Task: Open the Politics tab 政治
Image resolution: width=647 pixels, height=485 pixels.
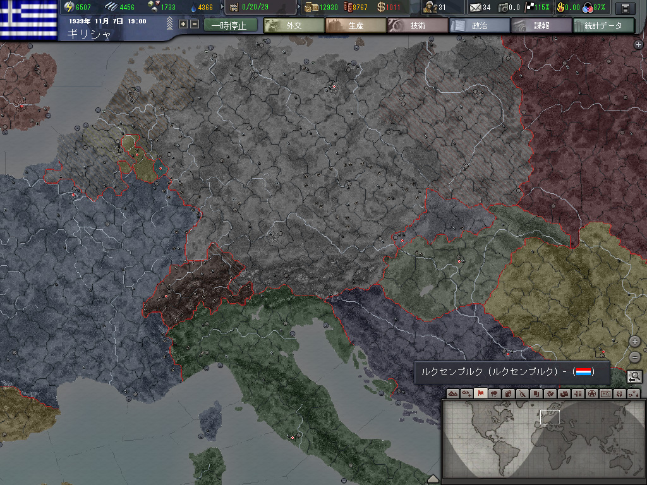Action: tap(480, 25)
